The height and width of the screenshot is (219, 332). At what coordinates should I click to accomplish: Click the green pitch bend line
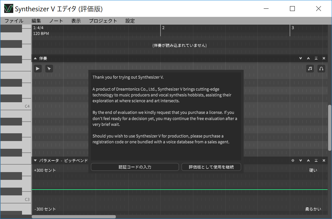[x=180, y=190]
